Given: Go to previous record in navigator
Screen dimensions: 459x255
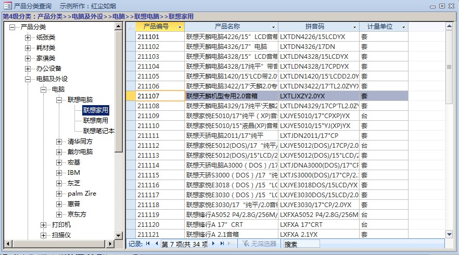Looking at the screenshot, I should (x=157, y=243).
